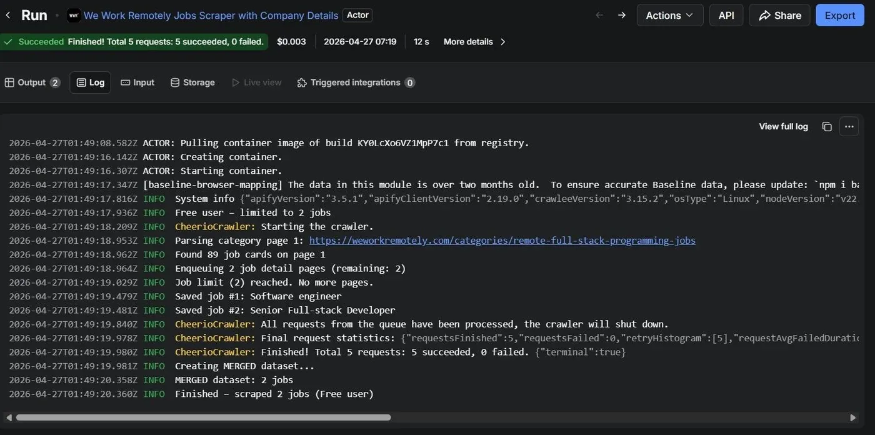
Task: Click log line 'Finished! Total 5 requests' with terminal:true
Action: [x=317, y=352]
